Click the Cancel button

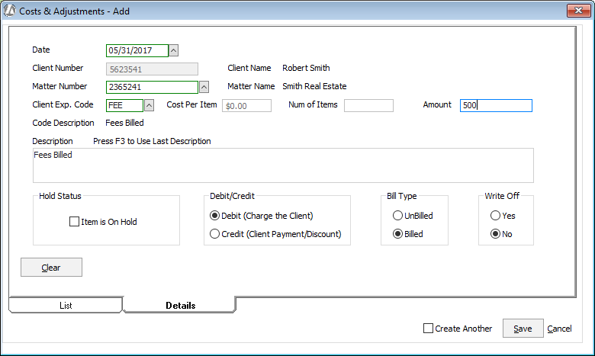(559, 329)
